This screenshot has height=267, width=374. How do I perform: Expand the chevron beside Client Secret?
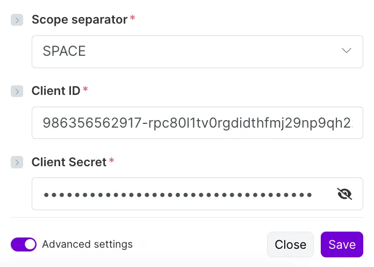click(x=17, y=162)
